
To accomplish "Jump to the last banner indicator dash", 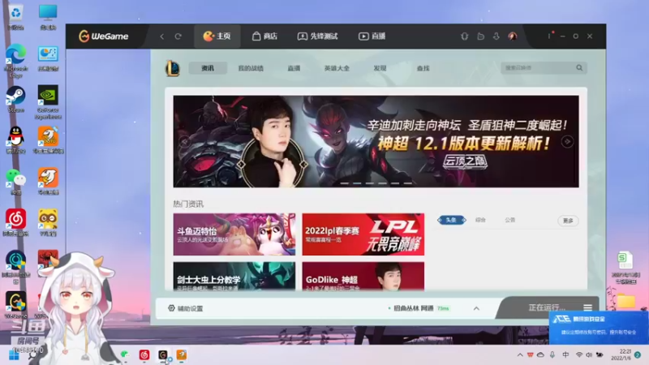I will click(408, 183).
